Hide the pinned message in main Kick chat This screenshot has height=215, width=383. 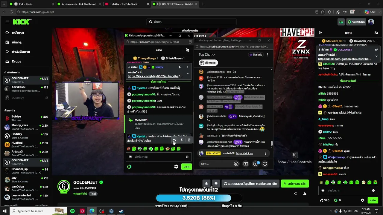pos(376,50)
